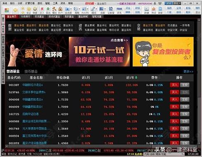The image size is (202, 157).
Task: Expand the 周期 clock dropdown arrow
Action: [x=80, y=9]
